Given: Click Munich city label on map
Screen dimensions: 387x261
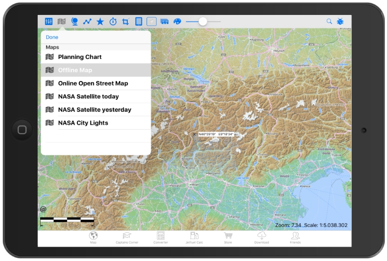Looking at the screenshot, I should (x=279, y=51).
